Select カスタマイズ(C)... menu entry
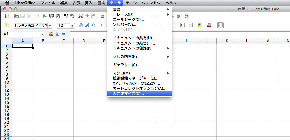This screenshot has width=290, height=140. (x=128, y=94)
